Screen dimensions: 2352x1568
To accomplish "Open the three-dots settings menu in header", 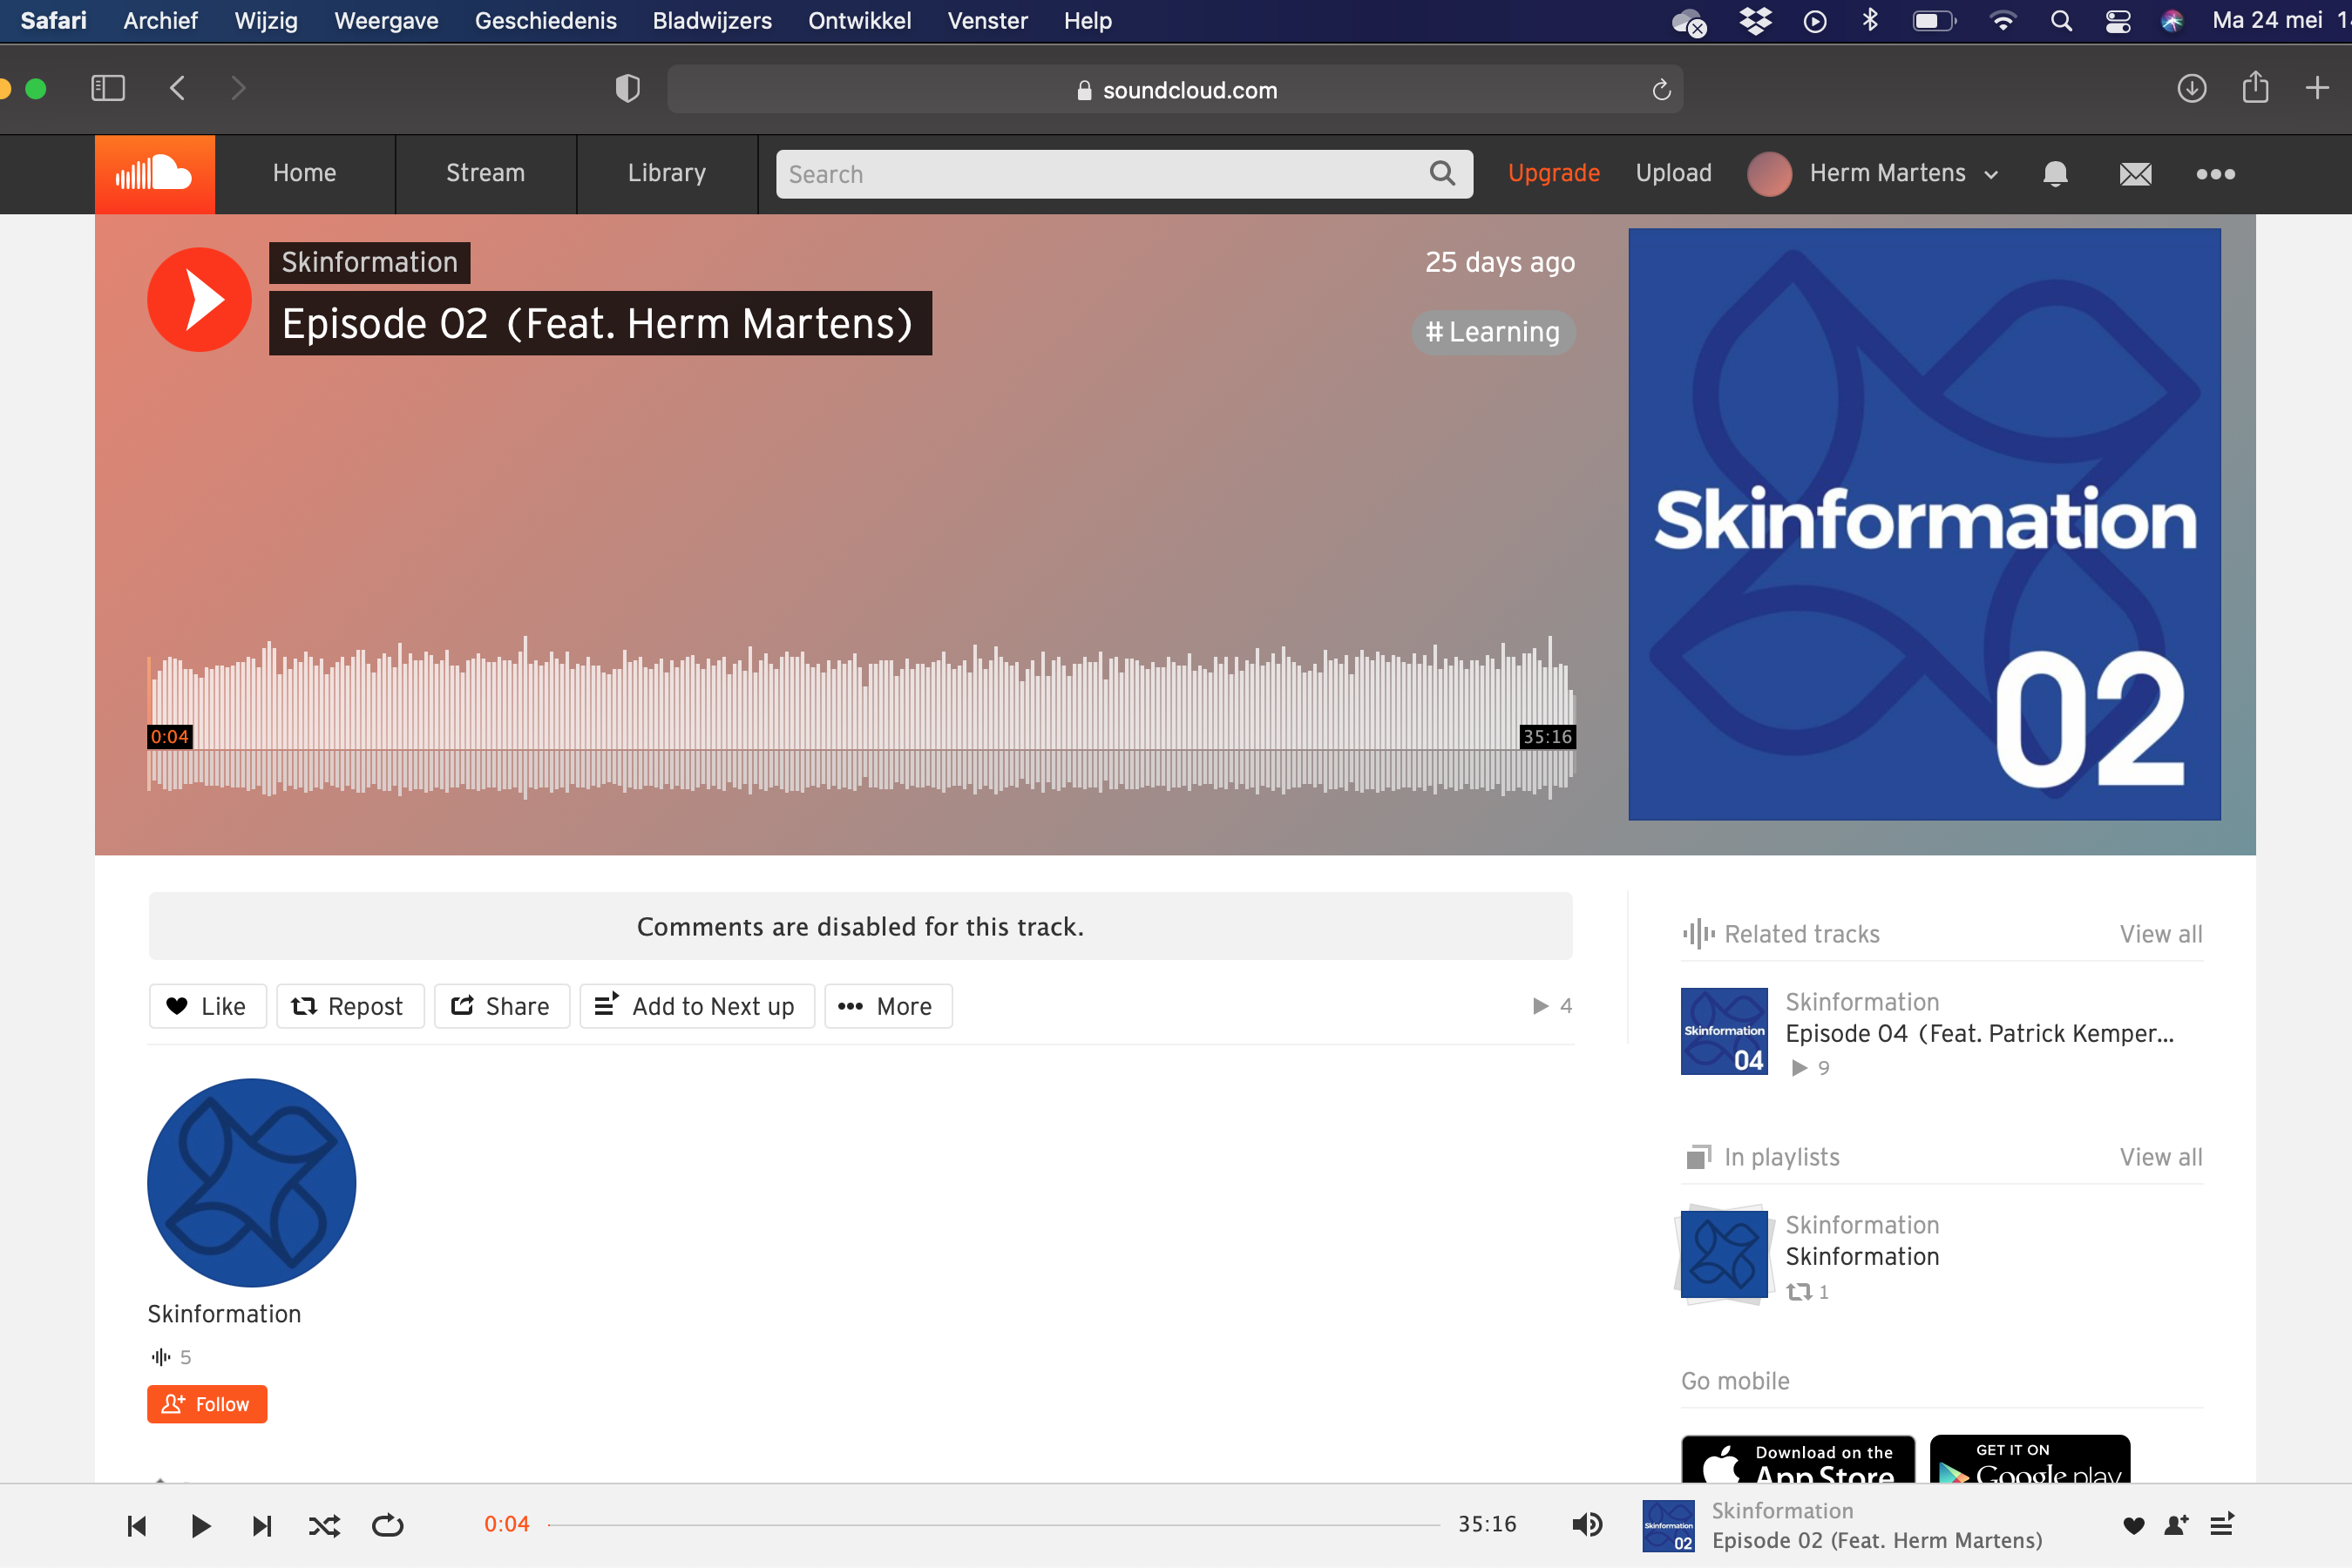I will tap(2215, 174).
